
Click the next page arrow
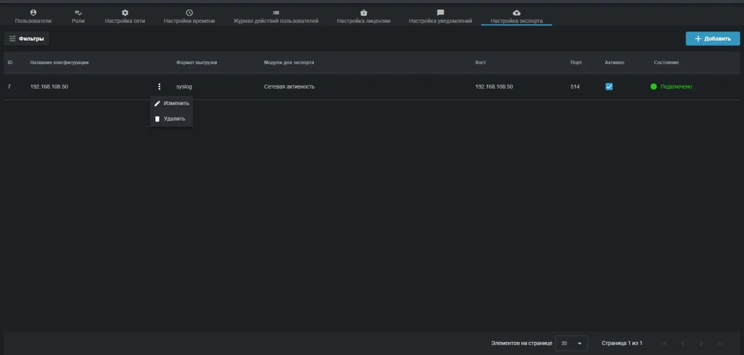coord(702,344)
